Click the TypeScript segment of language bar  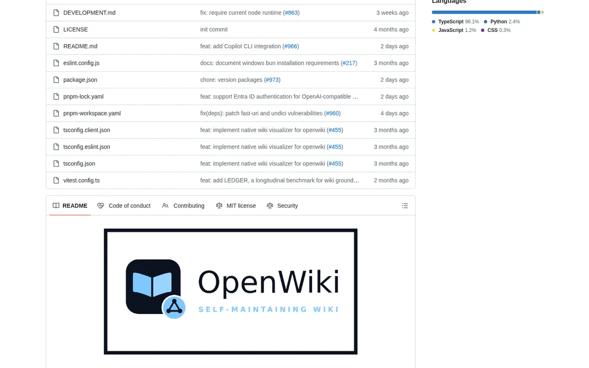click(484, 12)
